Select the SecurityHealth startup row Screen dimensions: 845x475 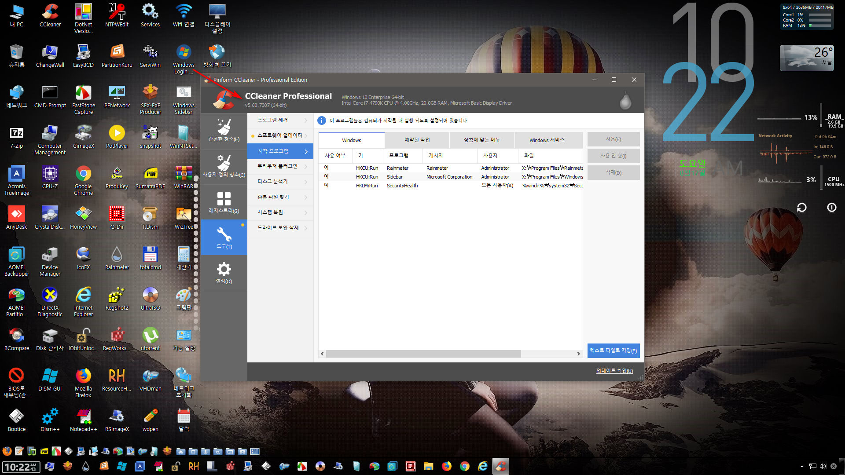click(x=451, y=186)
